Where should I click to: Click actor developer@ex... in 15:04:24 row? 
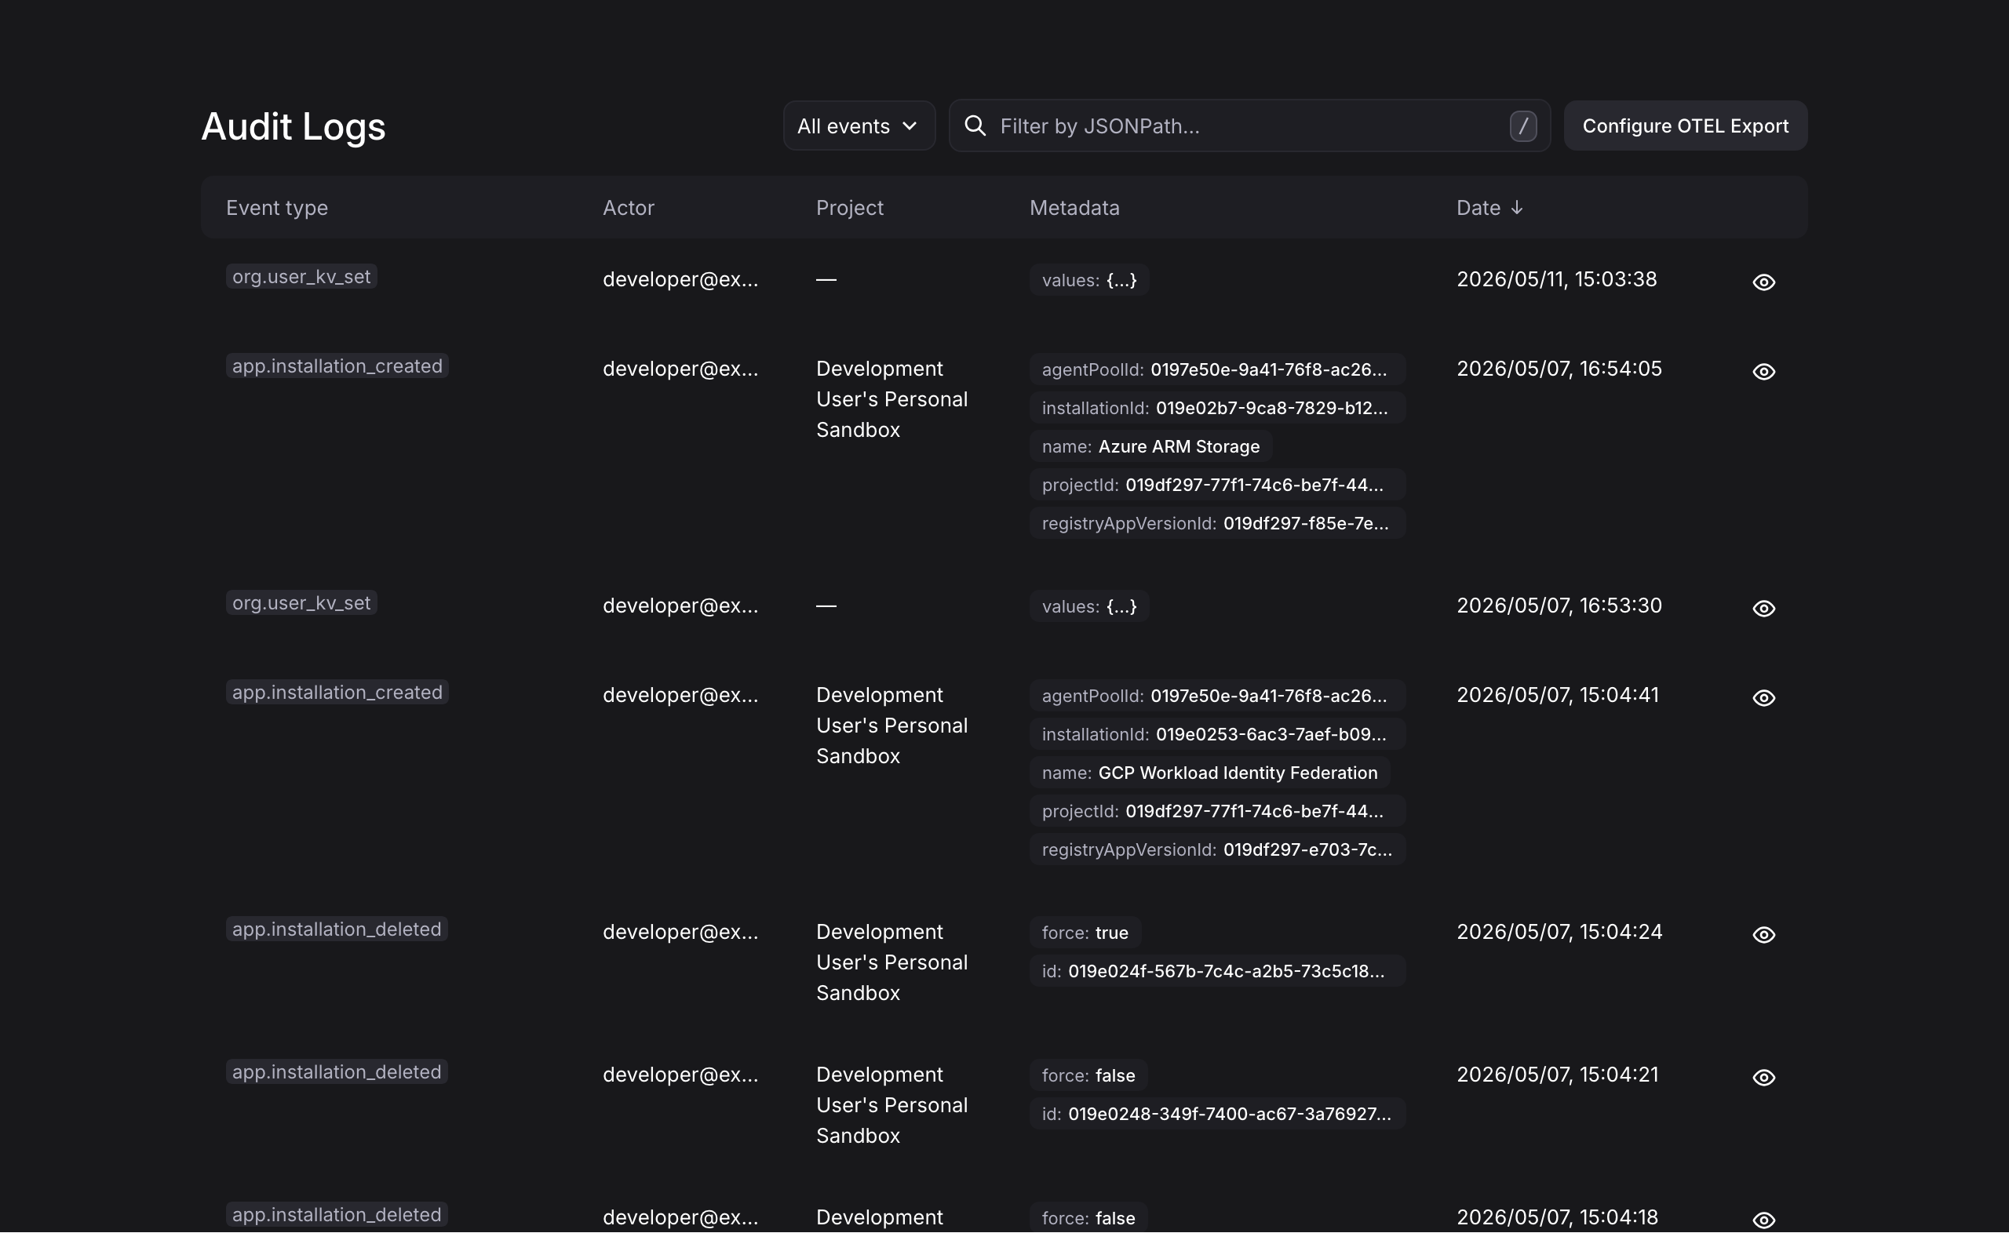tap(680, 932)
